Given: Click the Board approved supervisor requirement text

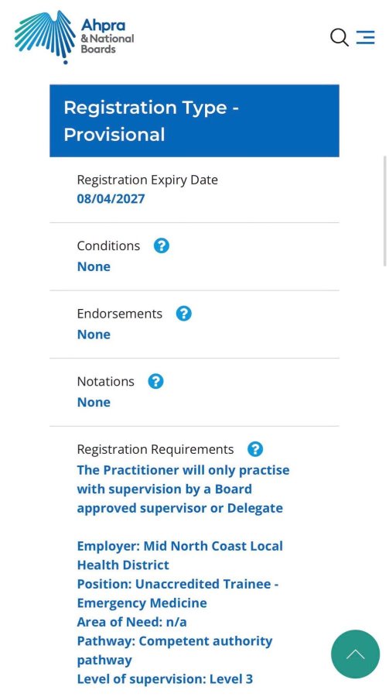Looking at the screenshot, I should [183, 489].
